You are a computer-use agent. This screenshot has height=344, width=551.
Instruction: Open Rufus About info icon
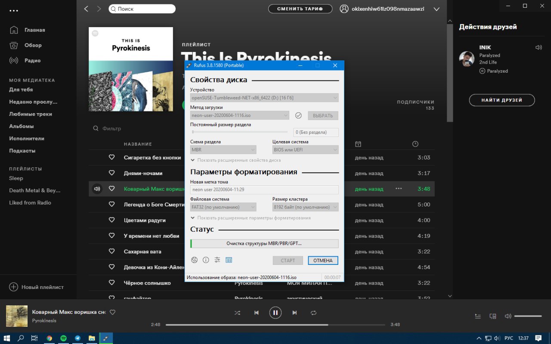(206, 260)
